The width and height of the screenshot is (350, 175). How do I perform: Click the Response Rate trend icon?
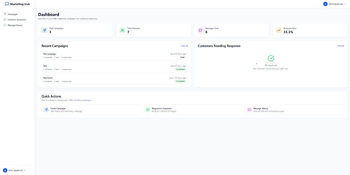pyautogui.click(x=279, y=30)
